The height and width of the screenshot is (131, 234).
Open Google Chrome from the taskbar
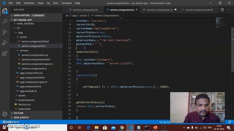click(122, 128)
